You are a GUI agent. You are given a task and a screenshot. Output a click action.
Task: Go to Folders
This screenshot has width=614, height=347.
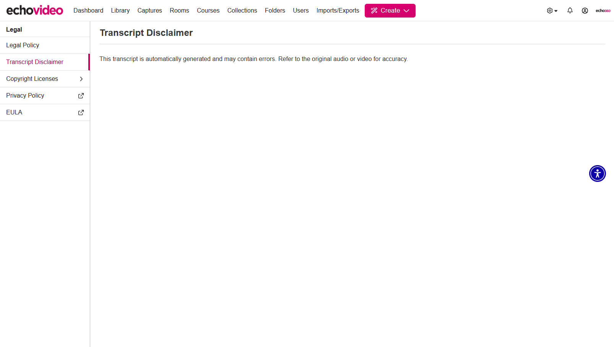275,11
